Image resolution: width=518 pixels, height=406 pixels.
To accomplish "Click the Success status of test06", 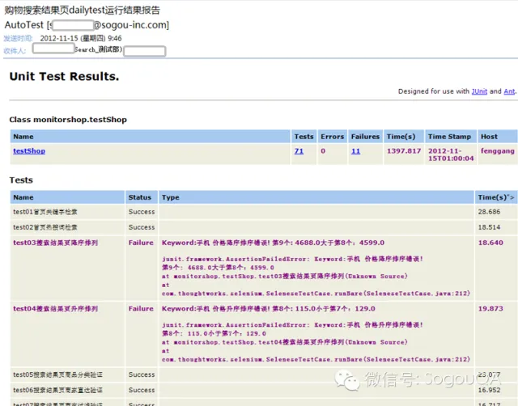I will (x=142, y=390).
